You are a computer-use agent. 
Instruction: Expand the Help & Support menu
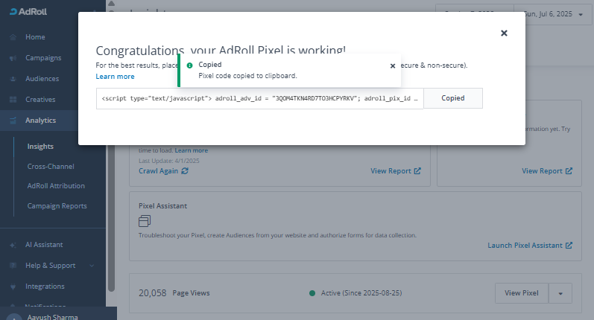(x=52, y=266)
